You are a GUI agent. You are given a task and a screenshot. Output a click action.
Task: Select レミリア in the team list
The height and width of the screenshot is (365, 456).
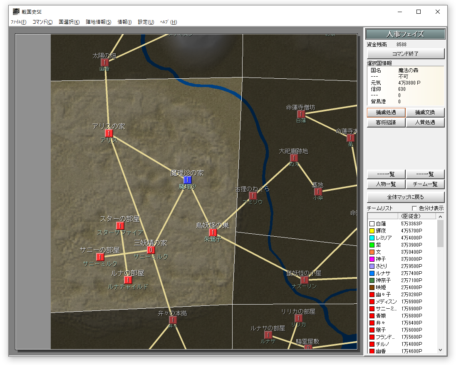click(x=384, y=237)
